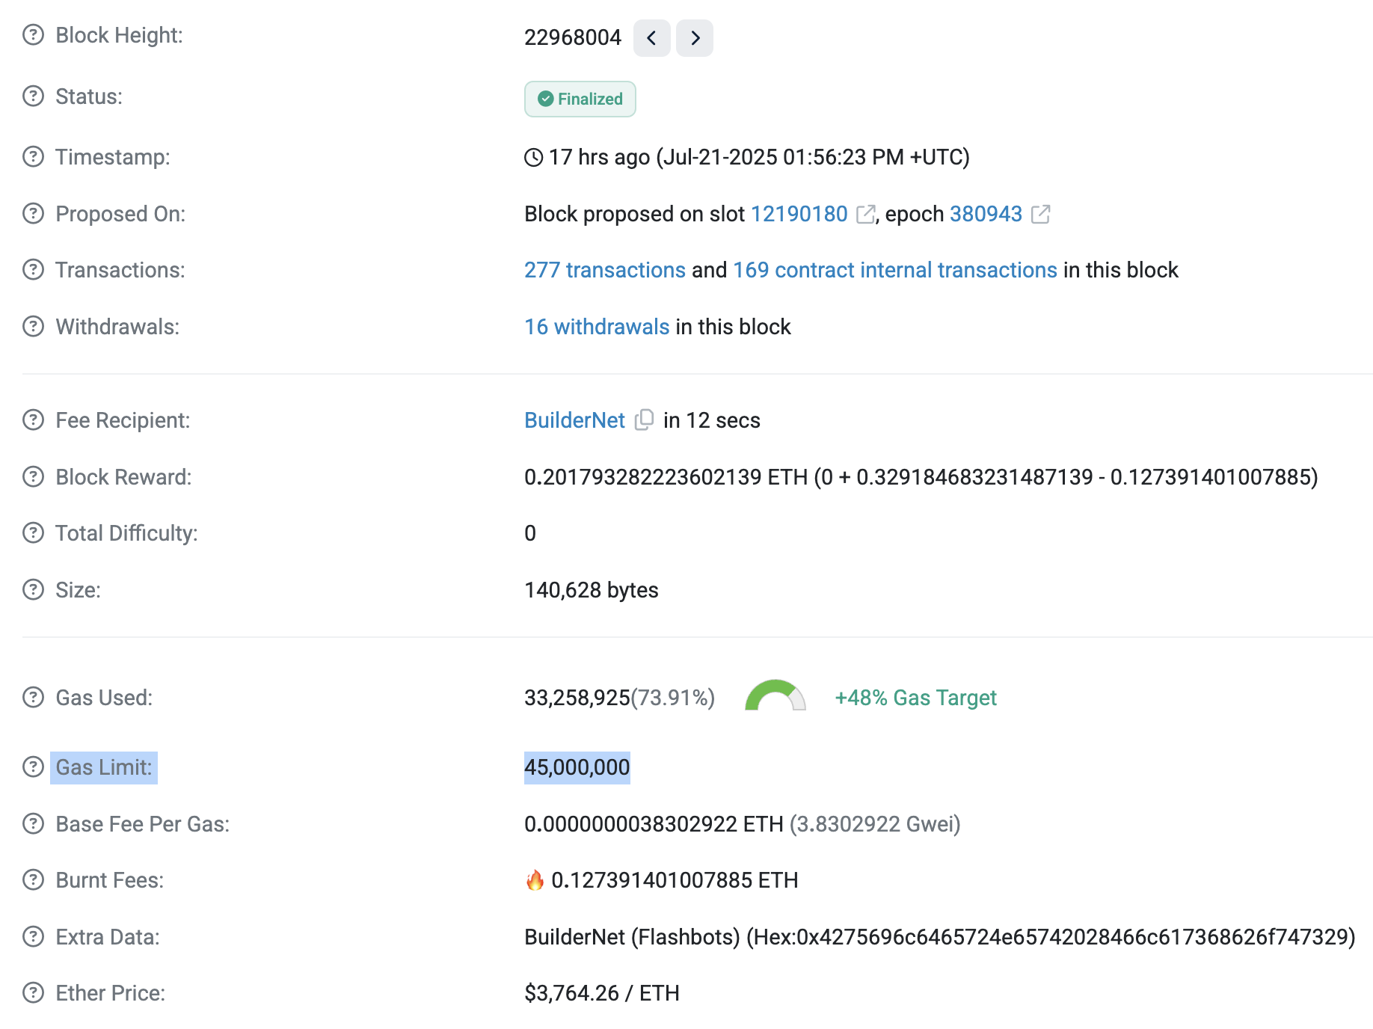The image size is (1373, 1029).
Task: Click the gas used gauge indicator
Action: (775, 695)
